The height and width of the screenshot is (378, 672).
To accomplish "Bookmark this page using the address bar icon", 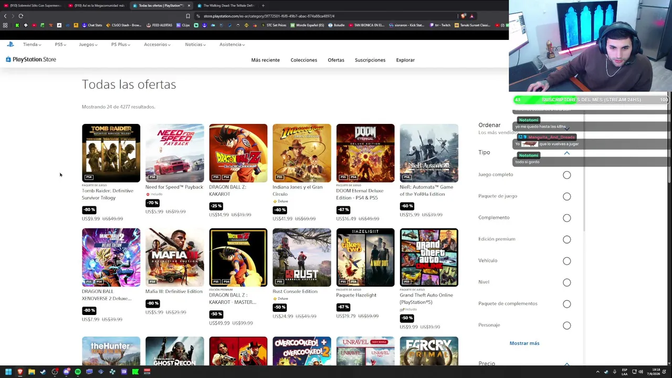I will [188, 16].
